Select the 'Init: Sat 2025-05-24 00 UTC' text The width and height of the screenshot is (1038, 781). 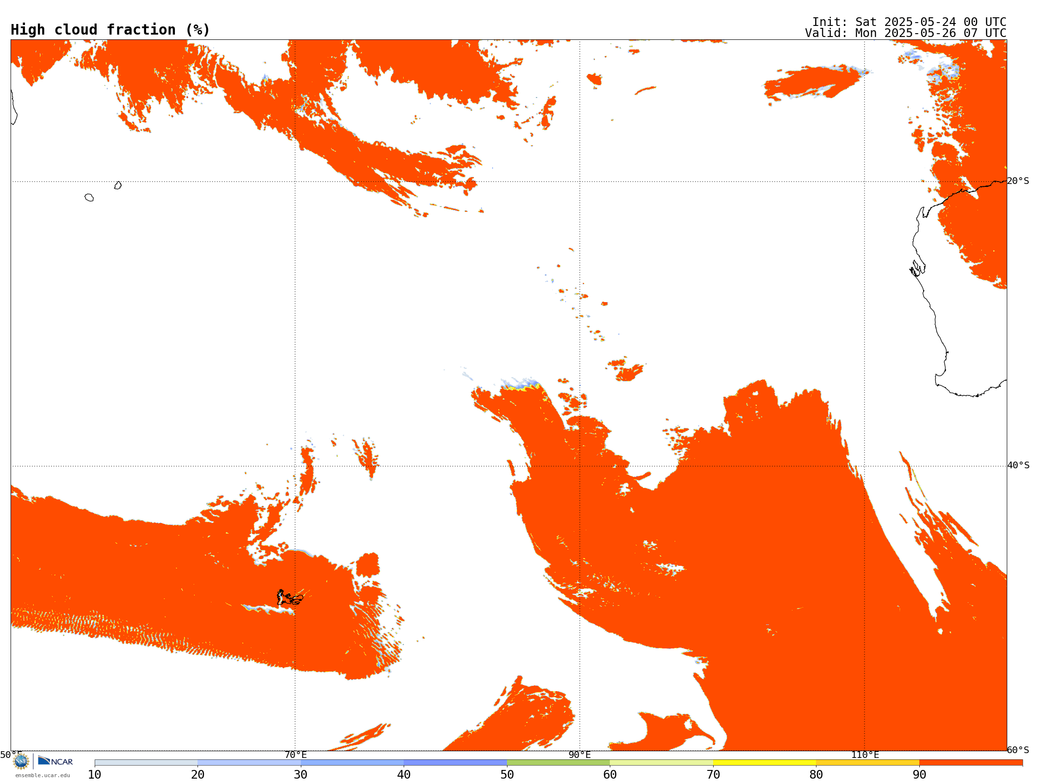(x=909, y=22)
